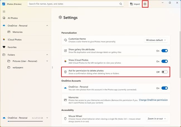Disable Show gallery tile attributes toggle
Viewport: 181px width, 127px height.
(165, 51)
